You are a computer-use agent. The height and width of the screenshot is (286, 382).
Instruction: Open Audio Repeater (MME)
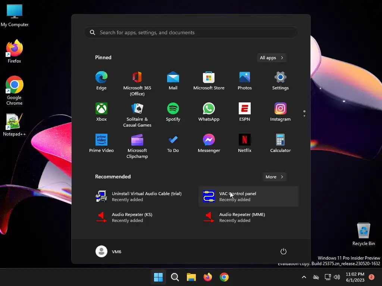tap(248, 217)
